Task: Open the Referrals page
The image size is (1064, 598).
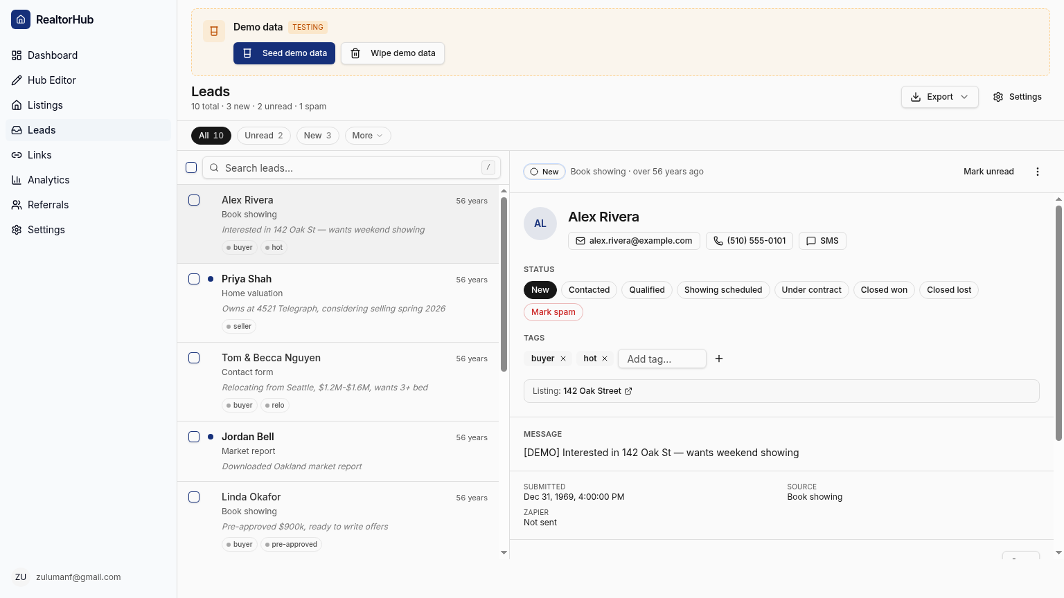Action: 89,205
